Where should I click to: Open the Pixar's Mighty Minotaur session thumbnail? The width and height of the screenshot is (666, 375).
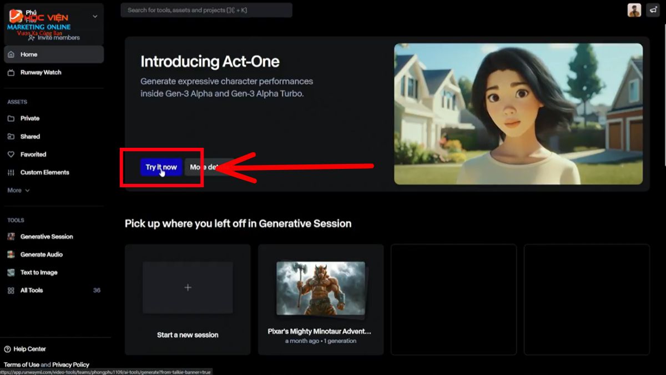tap(321, 289)
